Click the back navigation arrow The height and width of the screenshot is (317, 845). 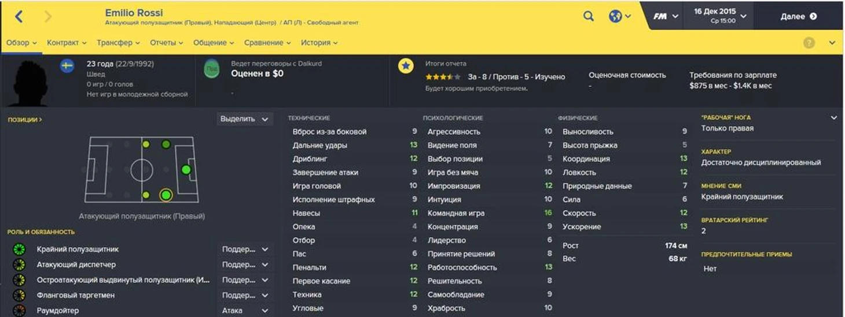coord(19,17)
